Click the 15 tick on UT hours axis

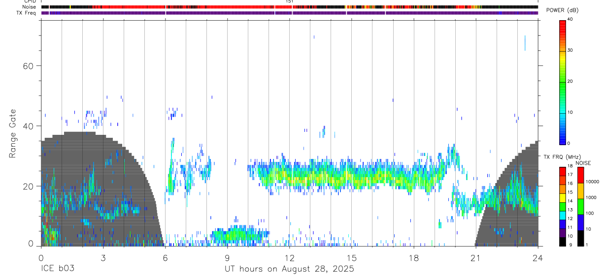click(x=352, y=257)
